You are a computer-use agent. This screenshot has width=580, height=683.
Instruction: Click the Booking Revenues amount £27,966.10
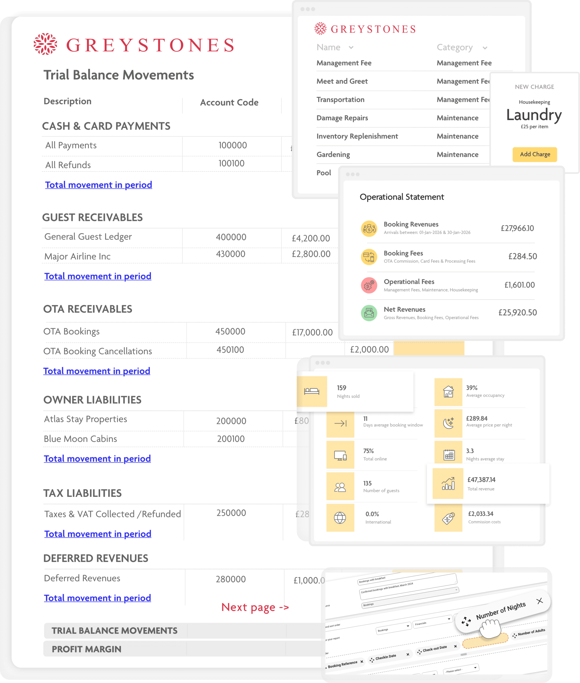[x=517, y=228]
